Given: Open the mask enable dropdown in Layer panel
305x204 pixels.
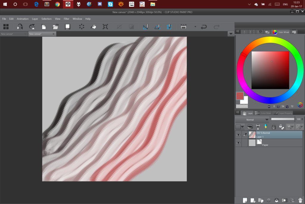Looking at the screenshot, I should 290,127.
